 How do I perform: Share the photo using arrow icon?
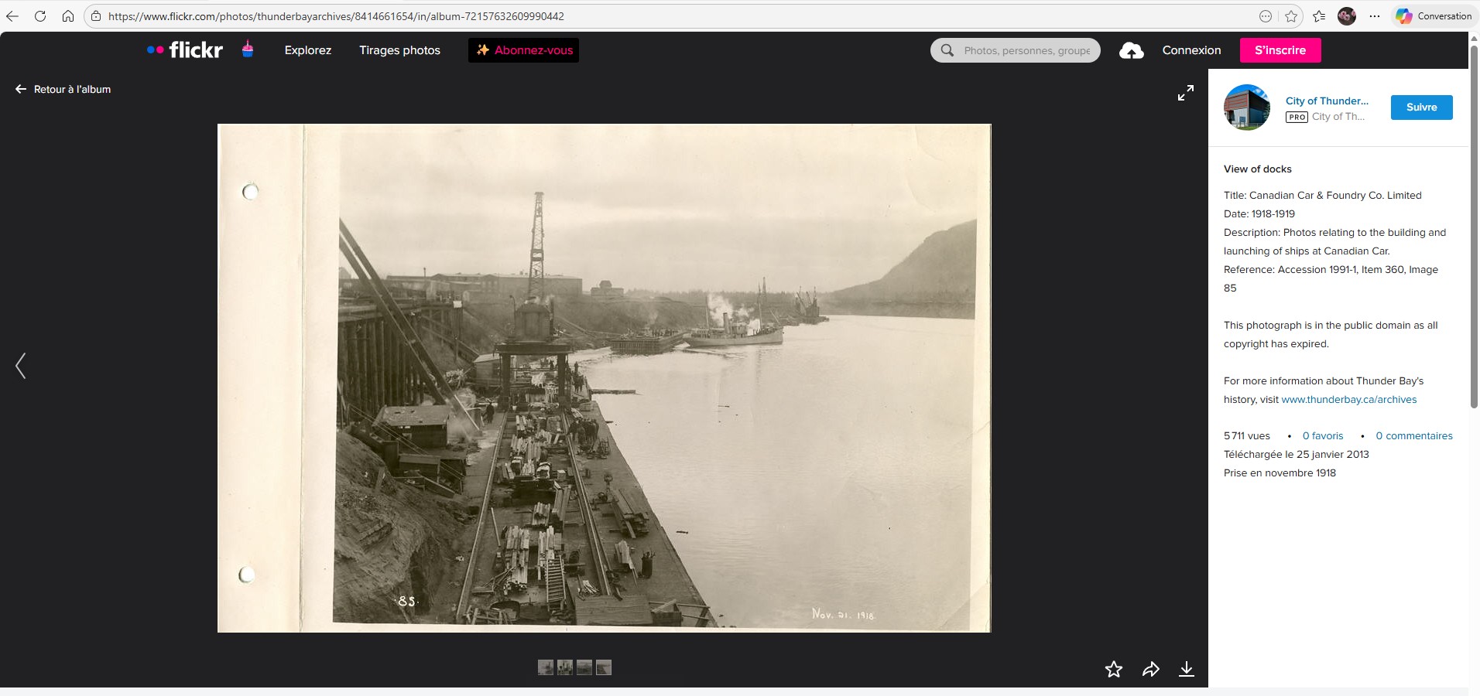coord(1150,669)
